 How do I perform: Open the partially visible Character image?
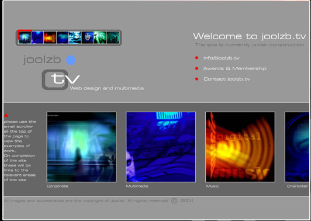297,147
